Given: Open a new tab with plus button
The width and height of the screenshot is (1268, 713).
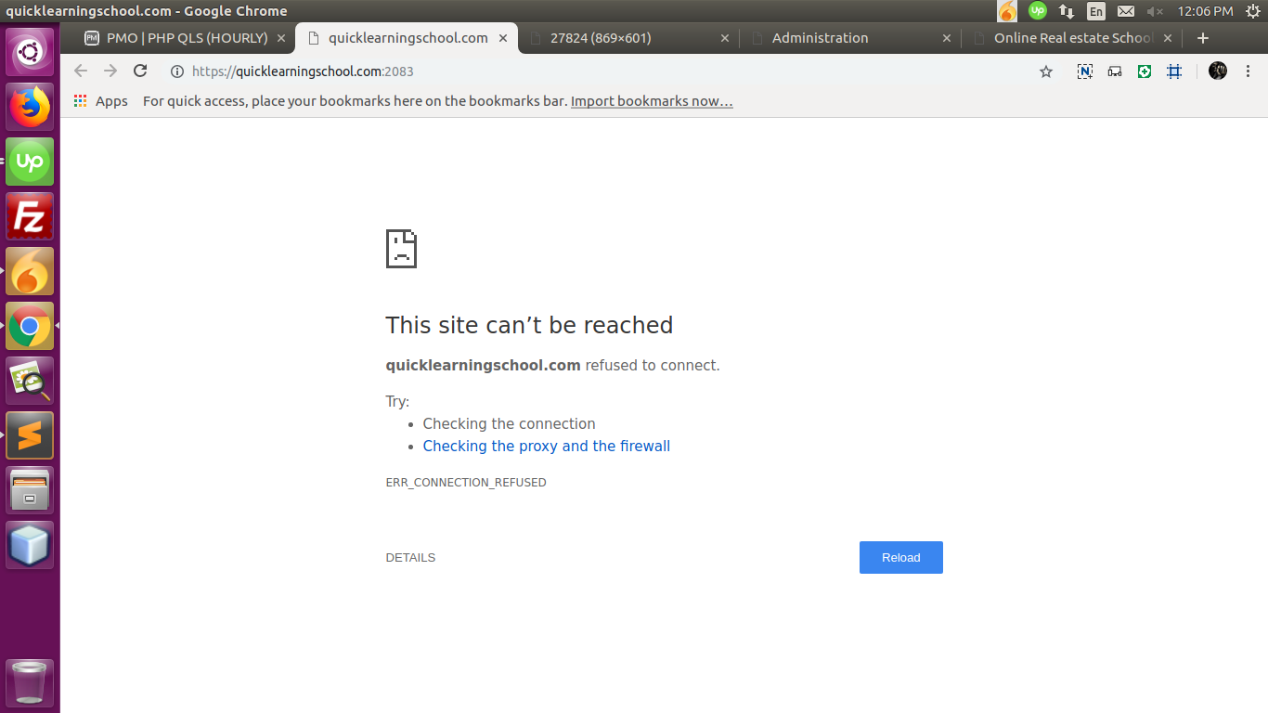Looking at the screenshot, I should click(1203, 38).
